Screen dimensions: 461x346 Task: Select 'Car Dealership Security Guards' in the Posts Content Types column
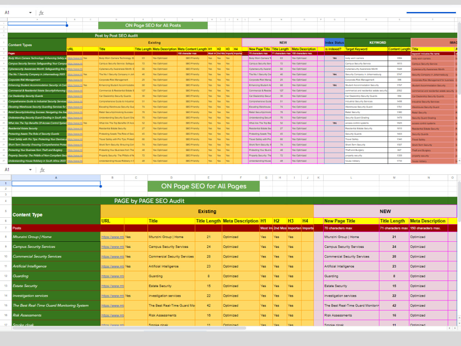click(x=37, y=96)
